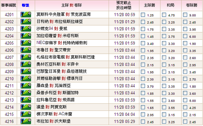Click the deadline 11/28 04:04

125,114
